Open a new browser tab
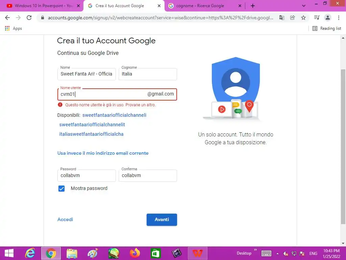This screenshot has height=260, width=346. 253,6
